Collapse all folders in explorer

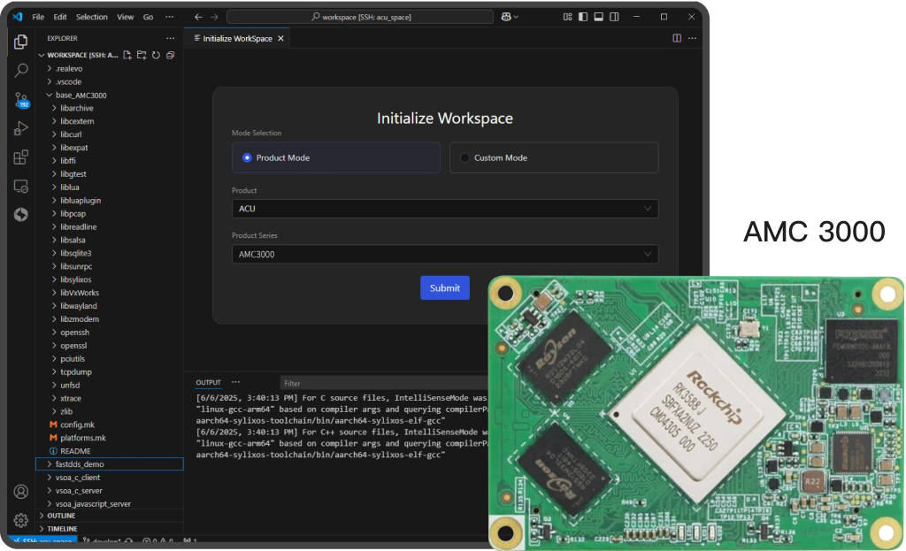[x=171, y=55]
